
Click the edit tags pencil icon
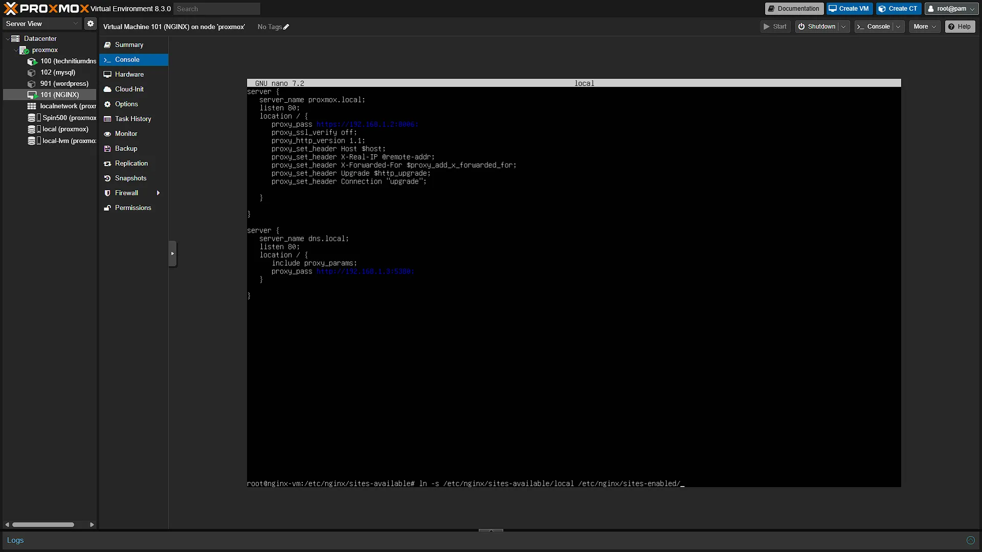(286, 27)
